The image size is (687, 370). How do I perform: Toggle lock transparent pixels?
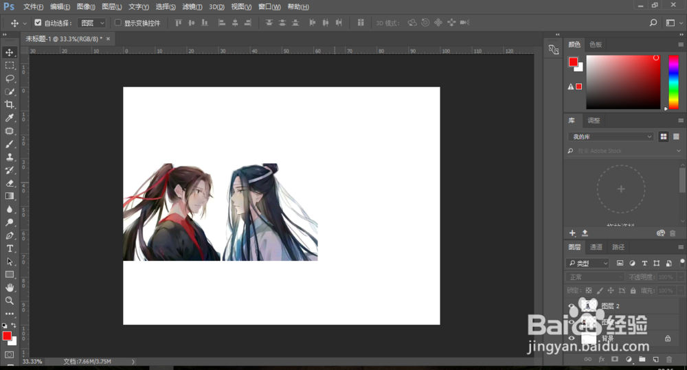click(x=589, y=290)
